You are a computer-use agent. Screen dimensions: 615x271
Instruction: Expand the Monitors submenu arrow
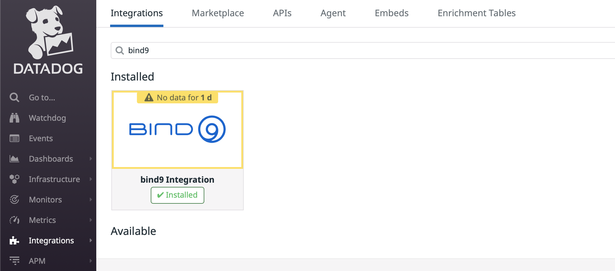[x=91, y=199]
